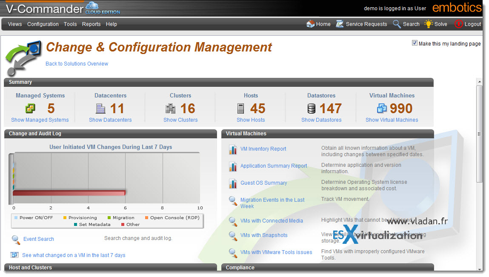
Task: Click the Application Summary Report chart icon
Action: coord(233,166)
